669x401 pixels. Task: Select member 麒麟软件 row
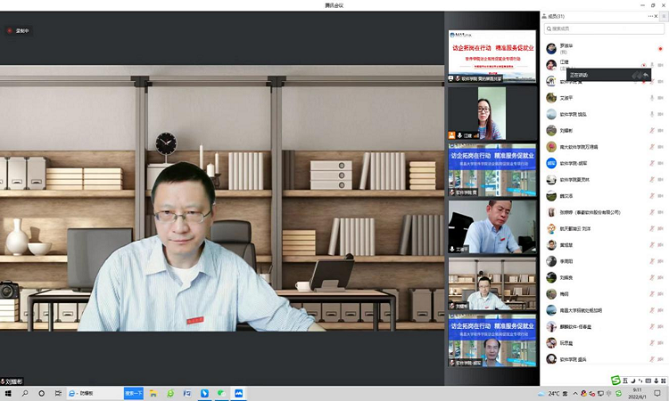click(604, 327)
